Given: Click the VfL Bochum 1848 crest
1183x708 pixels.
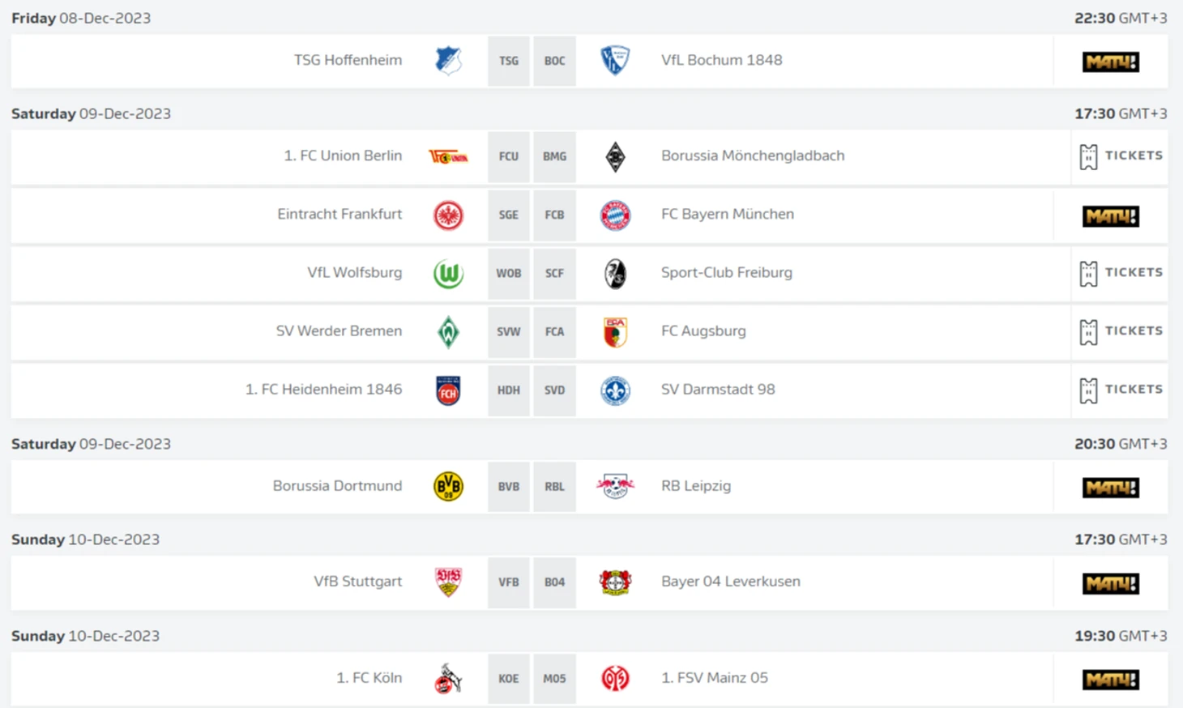Looking at the screenshot, I should point(615,61).
